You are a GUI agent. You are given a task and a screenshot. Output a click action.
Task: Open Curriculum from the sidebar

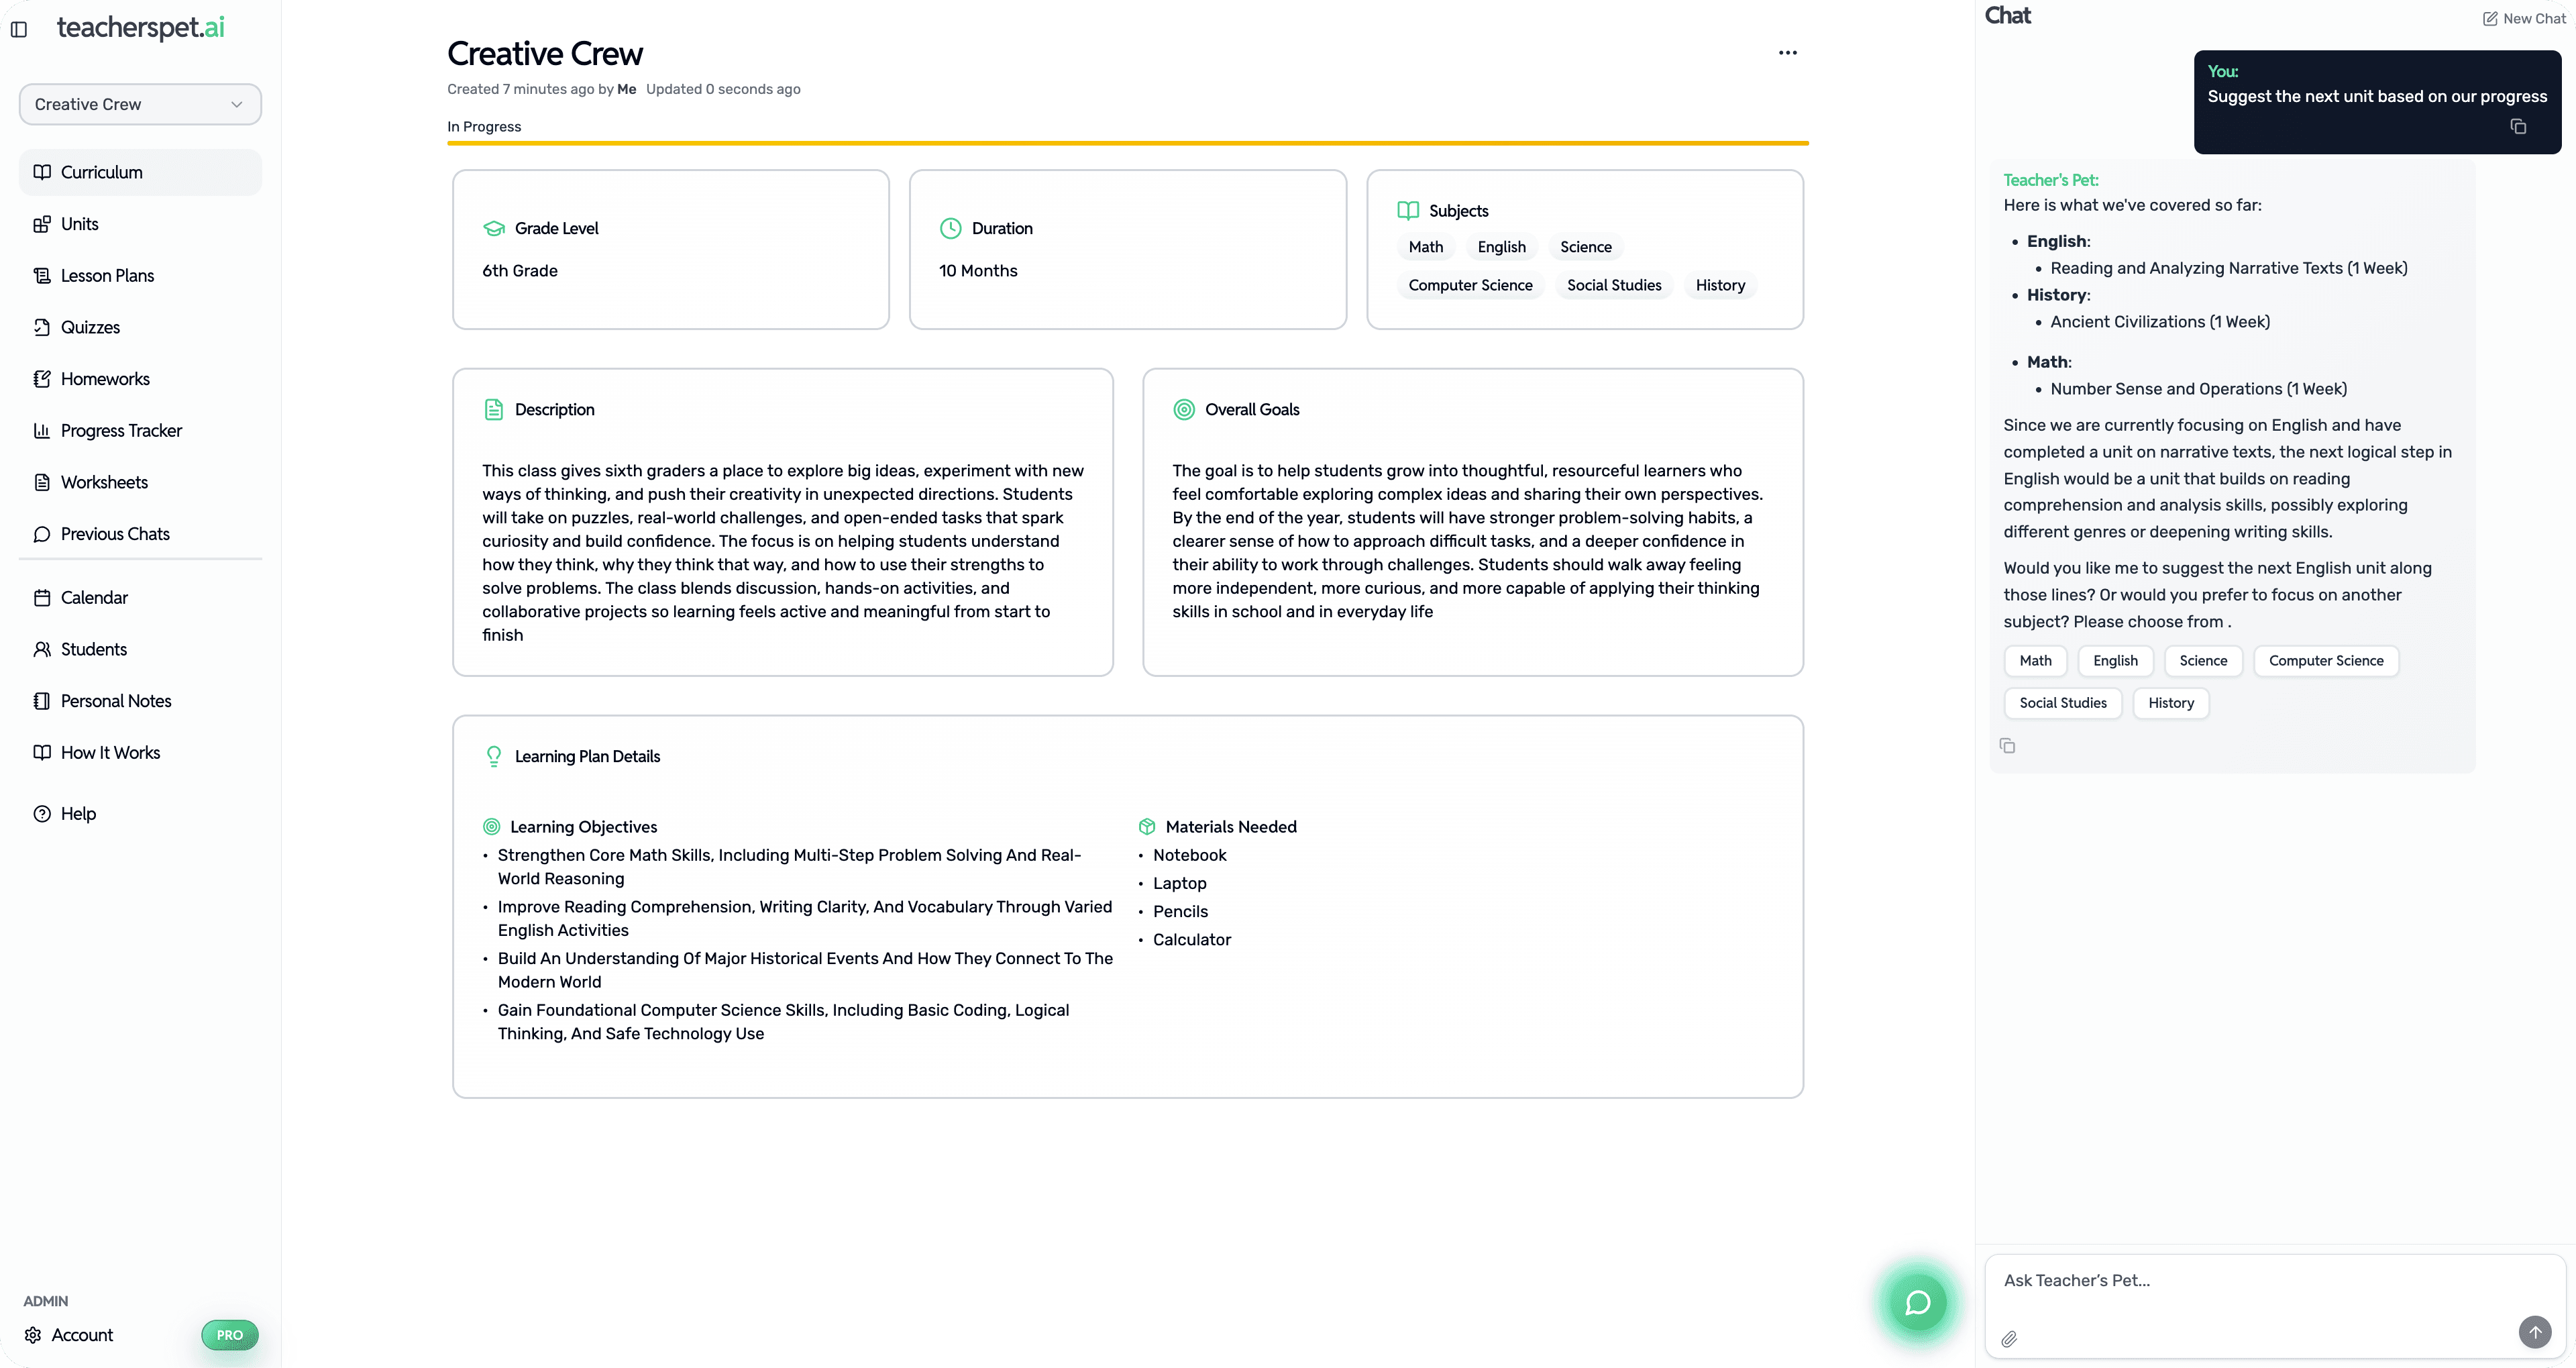pyautogui.click(x=100, y=171)
